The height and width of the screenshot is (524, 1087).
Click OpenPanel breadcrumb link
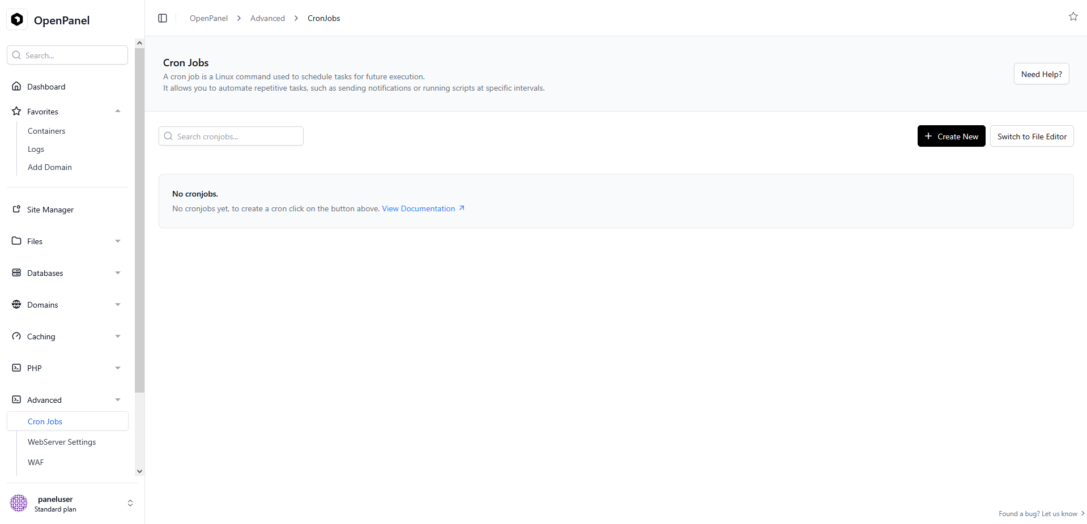208,18
